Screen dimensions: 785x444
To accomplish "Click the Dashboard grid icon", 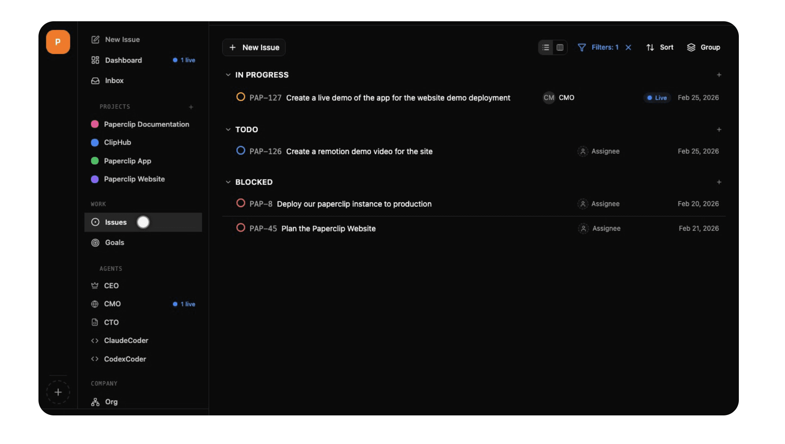I will 95,60.
